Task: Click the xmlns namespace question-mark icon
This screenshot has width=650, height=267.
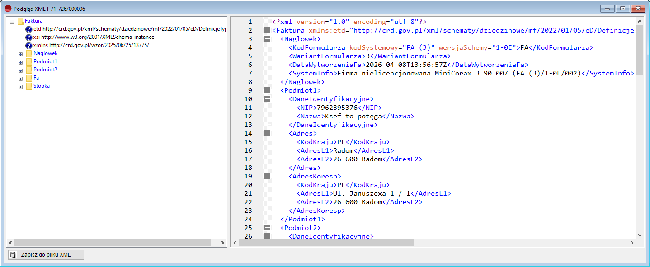Action: coord(29,45)
